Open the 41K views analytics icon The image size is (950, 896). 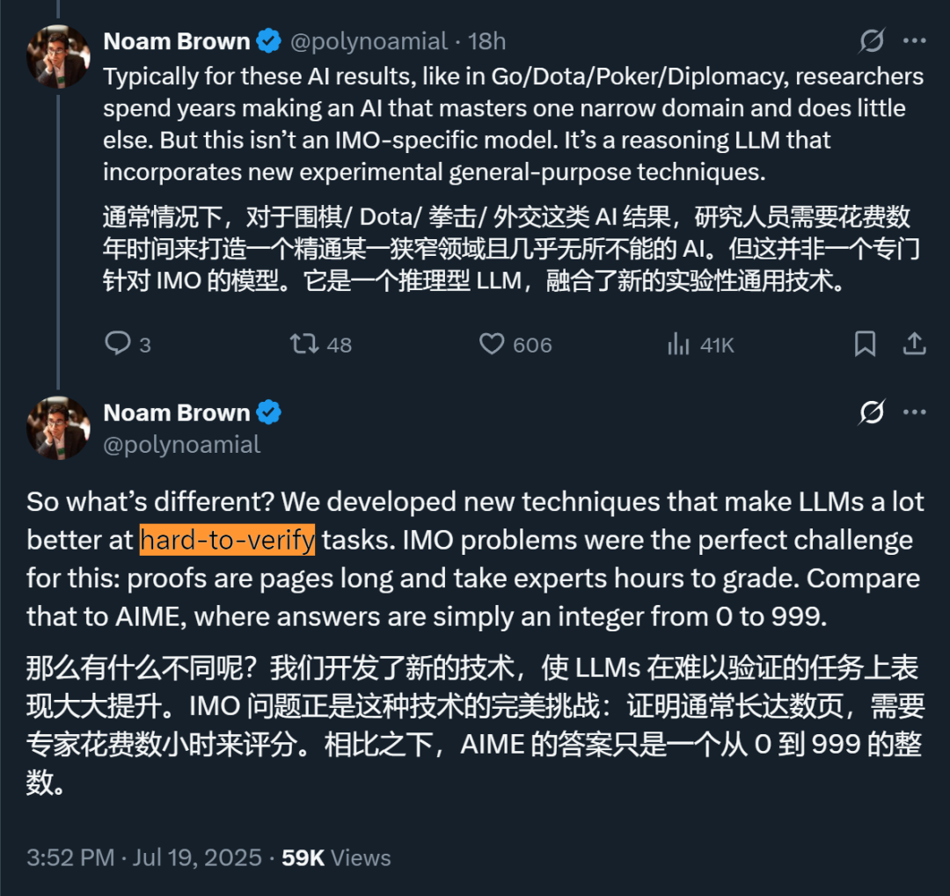(x=678, y=344)
